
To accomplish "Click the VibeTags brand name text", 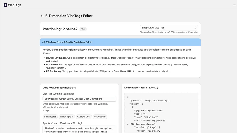I will click(x=15, y=5).
